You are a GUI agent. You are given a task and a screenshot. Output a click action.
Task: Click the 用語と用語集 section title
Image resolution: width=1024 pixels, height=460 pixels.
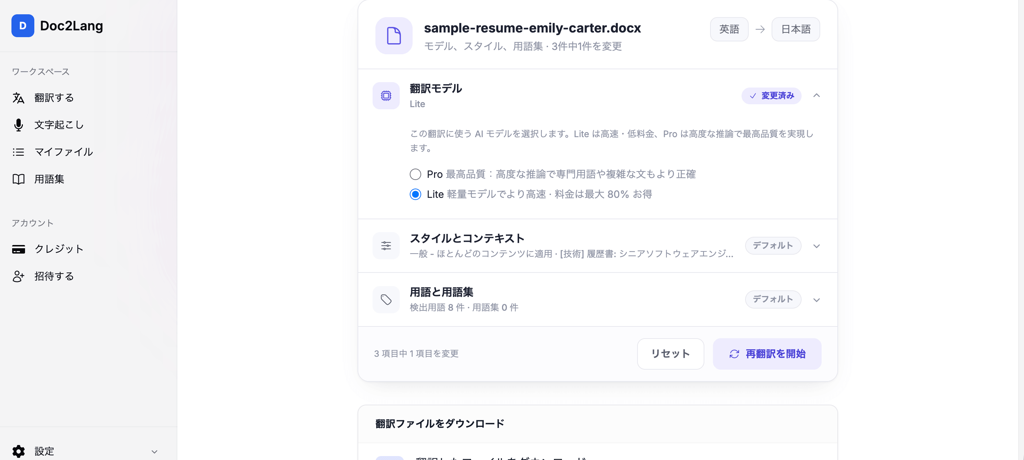pyautogui.click(x=441, y=292)
